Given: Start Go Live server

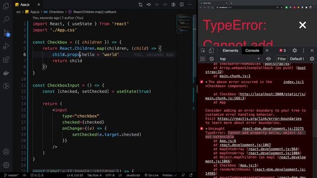Looking at the screenshot, I should click(152, 175).
